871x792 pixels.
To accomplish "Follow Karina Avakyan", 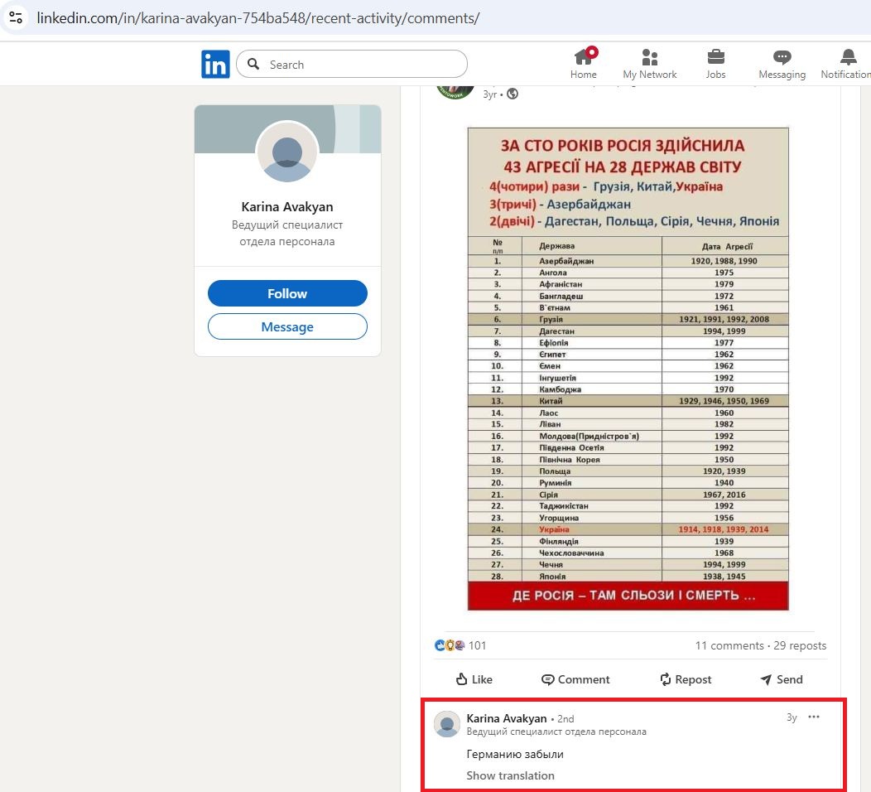I will pyautogui.click(x=287, y=293).
